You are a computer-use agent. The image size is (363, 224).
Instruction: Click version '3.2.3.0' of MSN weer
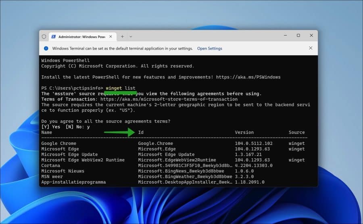coord(244,177)
